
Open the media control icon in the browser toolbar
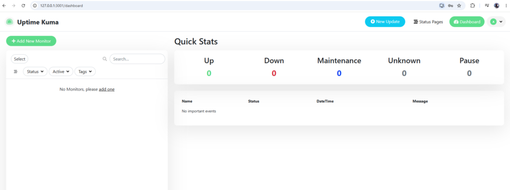click(487, 5)
